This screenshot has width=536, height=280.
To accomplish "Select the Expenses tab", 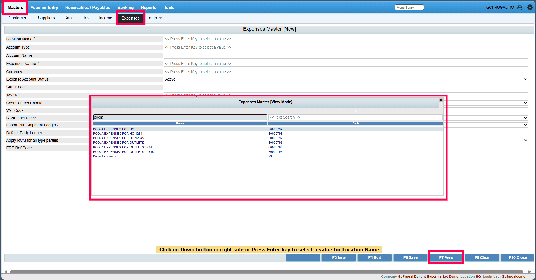I will [130, 18].
